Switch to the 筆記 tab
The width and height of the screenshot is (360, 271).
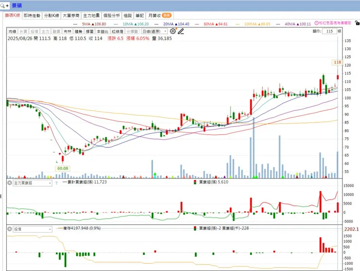[x=140, y=16]
